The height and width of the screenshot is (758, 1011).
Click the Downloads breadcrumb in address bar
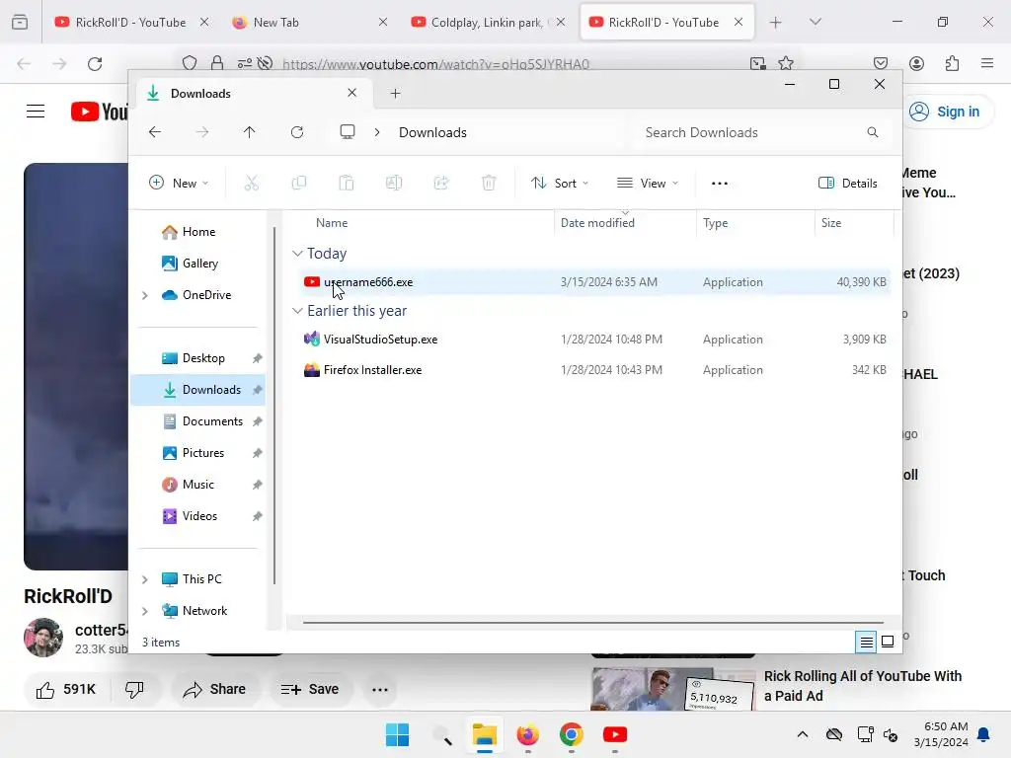[432, 132]
